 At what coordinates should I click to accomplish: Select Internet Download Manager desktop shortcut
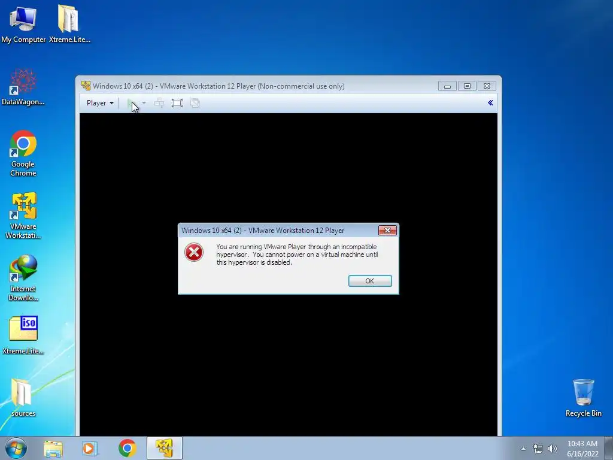point(23,278)
